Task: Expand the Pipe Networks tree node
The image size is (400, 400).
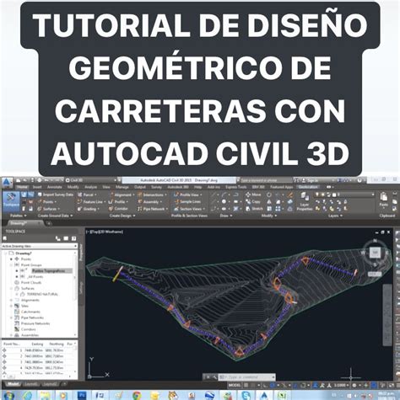Action: [12, 317]
